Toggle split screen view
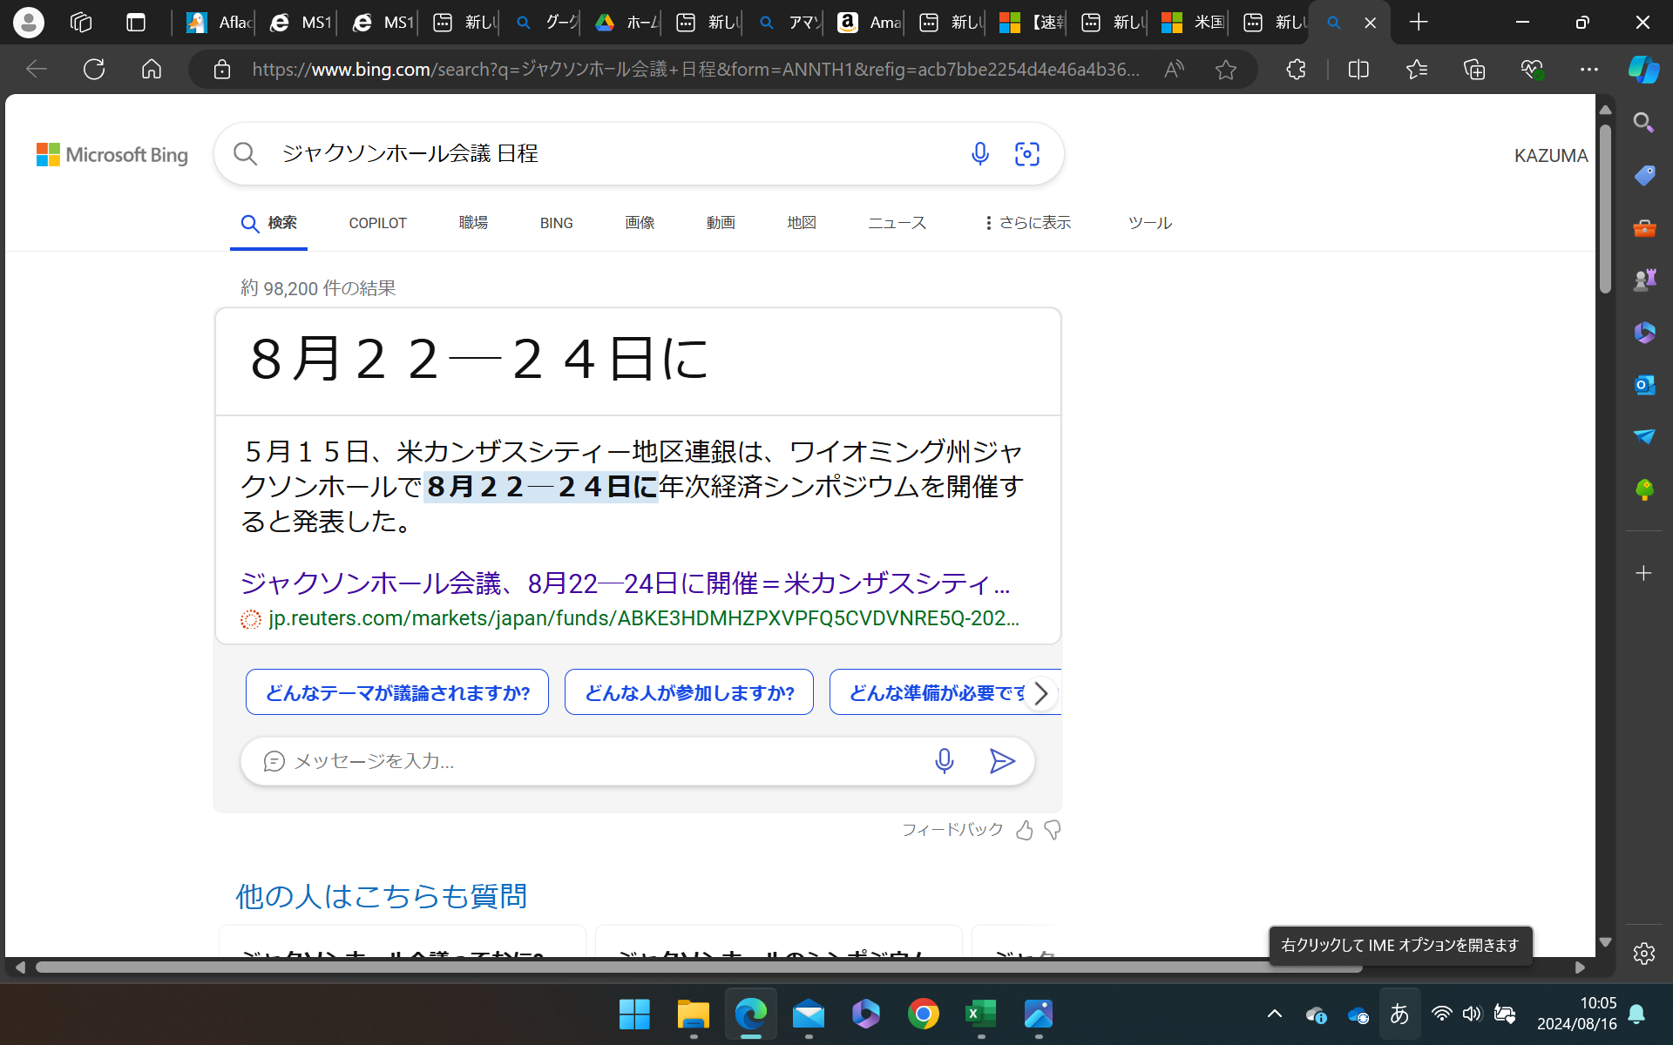The width and height of the screenshot is (1673, 1045). click(x=1358, y=69)
